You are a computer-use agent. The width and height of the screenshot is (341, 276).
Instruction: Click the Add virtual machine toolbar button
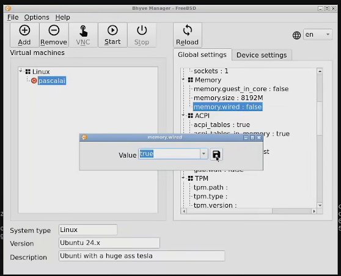pos(24,35)
